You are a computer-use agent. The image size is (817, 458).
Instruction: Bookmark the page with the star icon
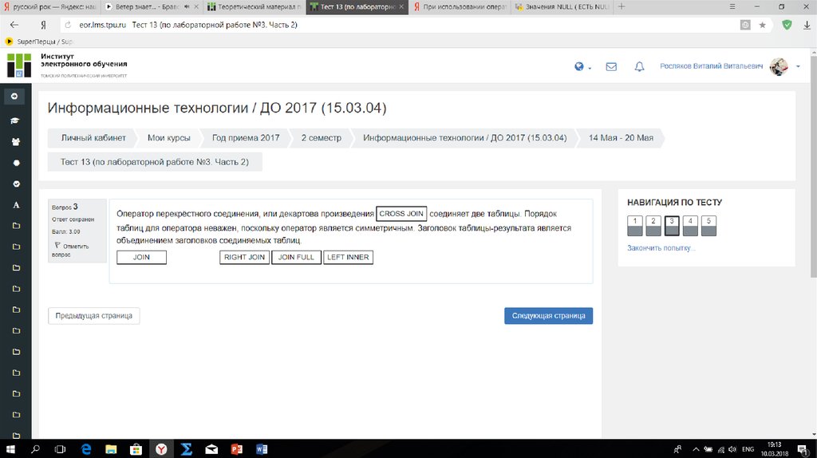(x=762, y=25)
